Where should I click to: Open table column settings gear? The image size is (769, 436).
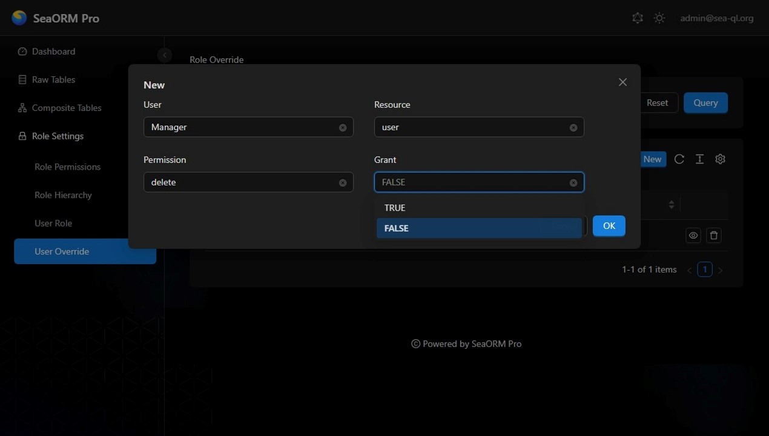[720, 159]
